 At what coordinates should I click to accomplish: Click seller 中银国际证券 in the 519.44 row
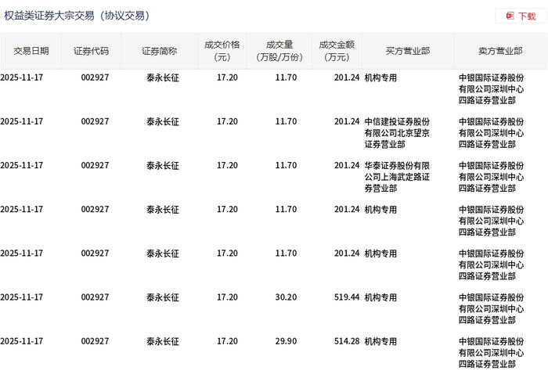tap(492, 309)
